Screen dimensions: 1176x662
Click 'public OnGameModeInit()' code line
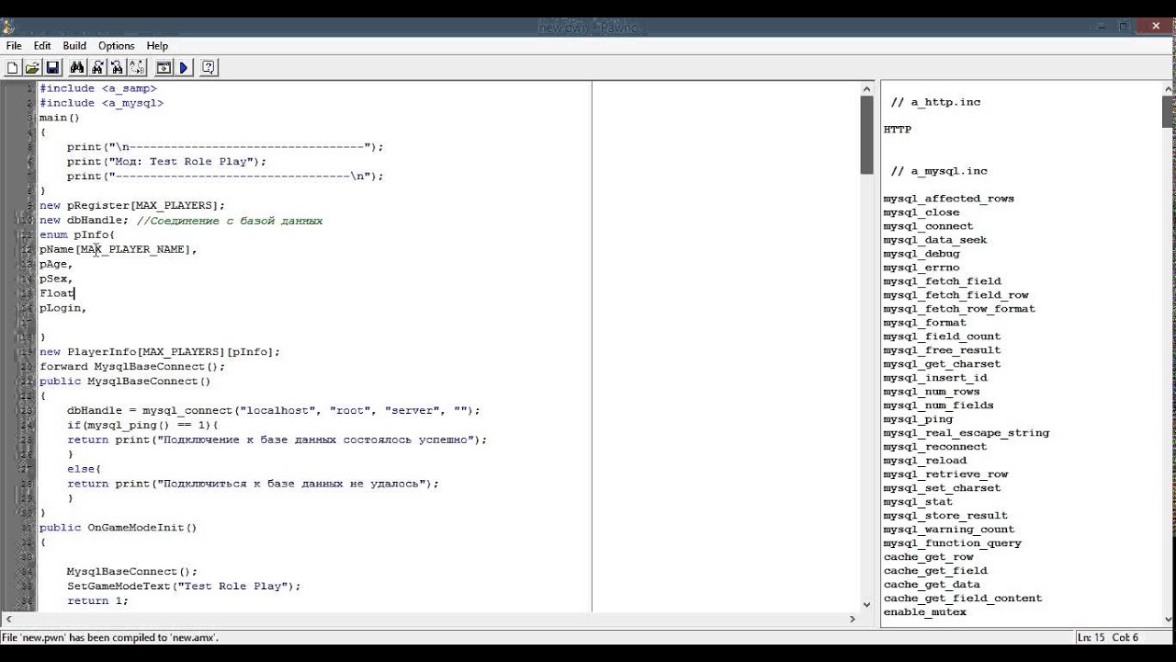(x=118, y=528)
